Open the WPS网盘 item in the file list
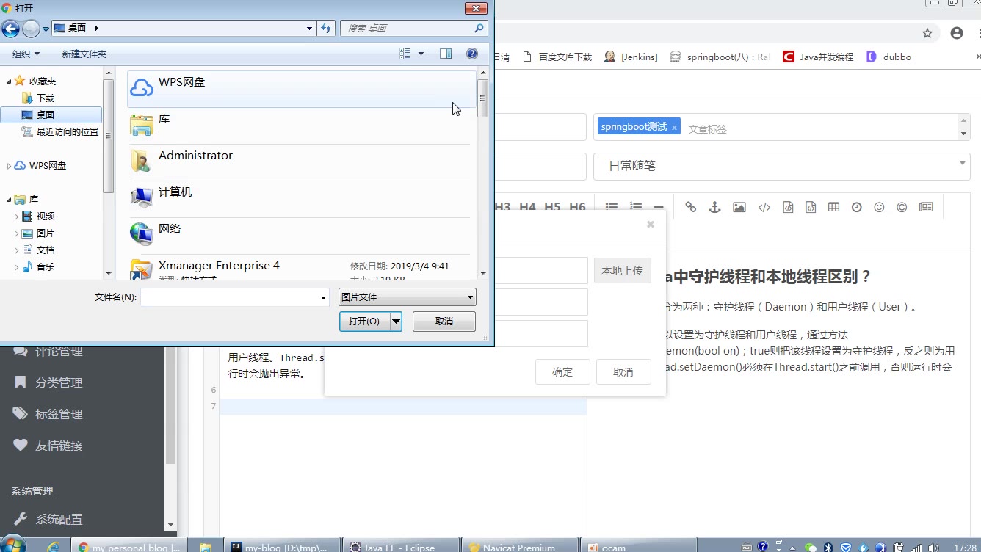This screenshot has height=552, width=981. 301,89
